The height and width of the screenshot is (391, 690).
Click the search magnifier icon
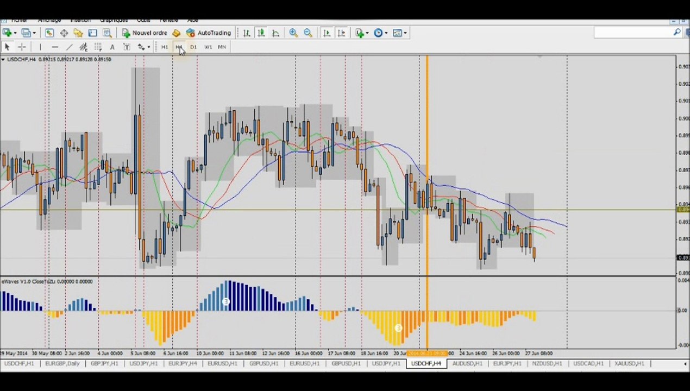coord(677,33)
